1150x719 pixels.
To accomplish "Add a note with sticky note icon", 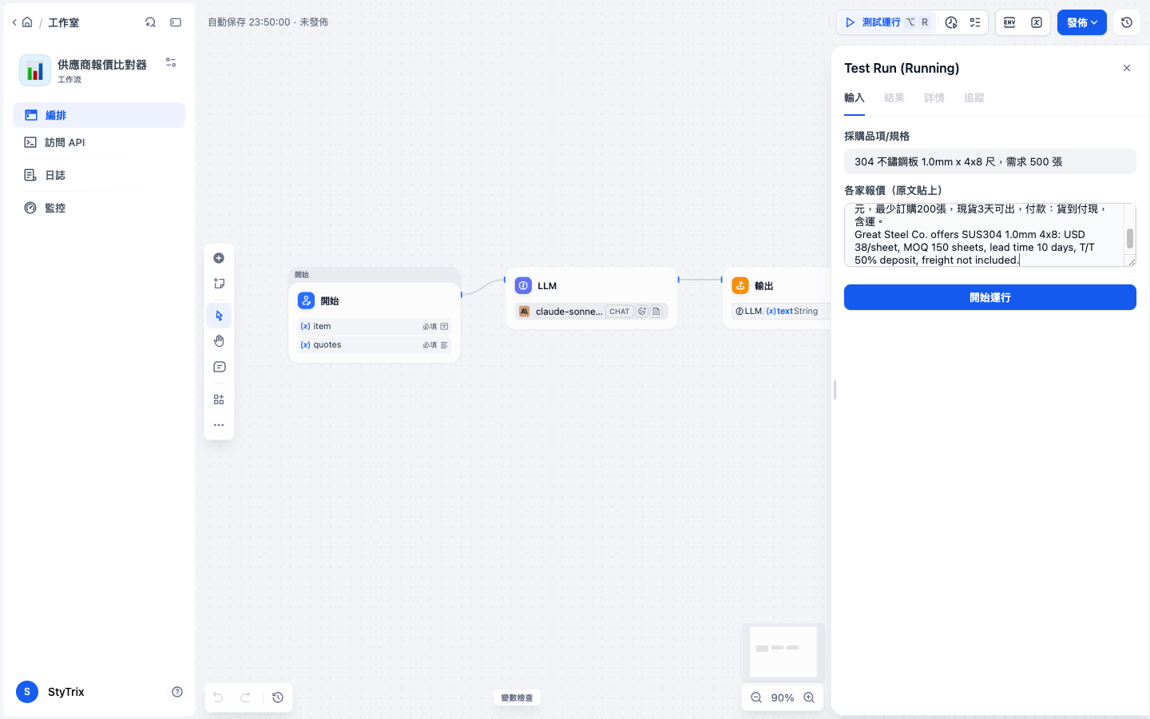I will pos(219,284).
